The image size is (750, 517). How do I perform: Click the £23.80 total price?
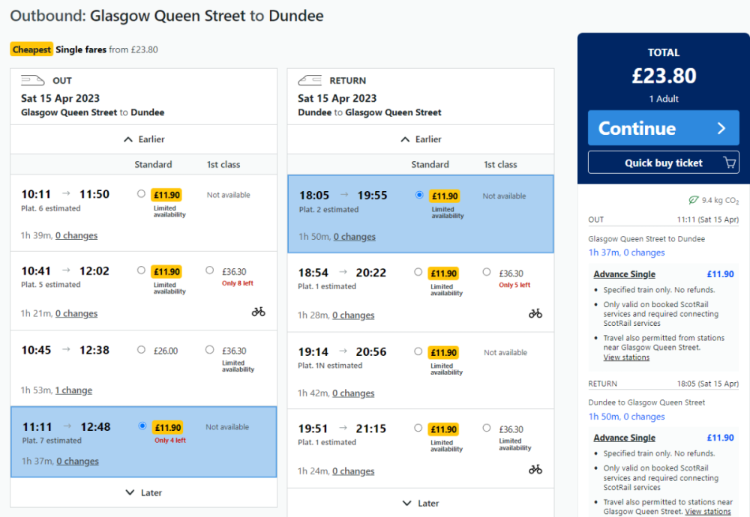point(664,76)
